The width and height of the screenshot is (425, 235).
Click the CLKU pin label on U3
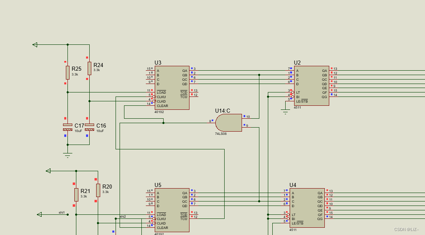[x=161, y=97]
